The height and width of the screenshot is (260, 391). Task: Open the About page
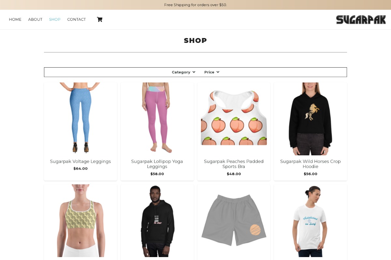35,19
